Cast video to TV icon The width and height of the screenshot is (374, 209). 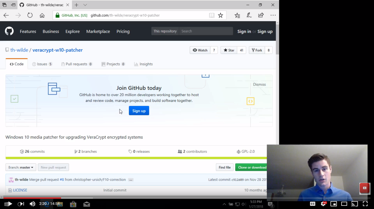(x=354, y=204)
